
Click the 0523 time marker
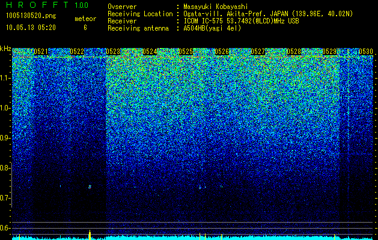[113, 52]
